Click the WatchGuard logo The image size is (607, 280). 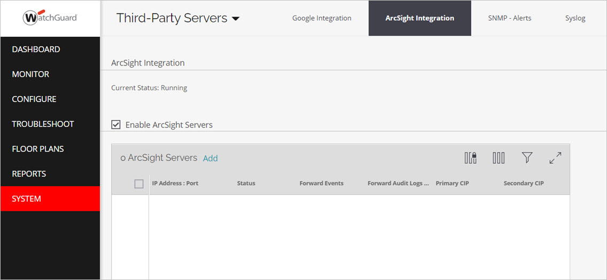(50, 18)
